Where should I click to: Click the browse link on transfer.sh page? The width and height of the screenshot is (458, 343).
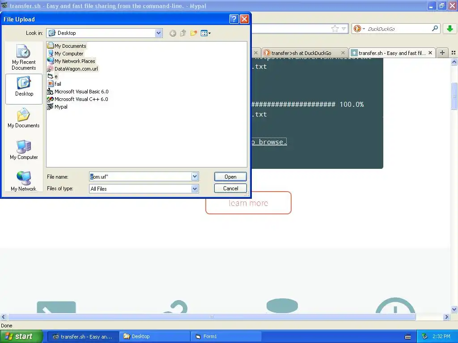[269, 142]
